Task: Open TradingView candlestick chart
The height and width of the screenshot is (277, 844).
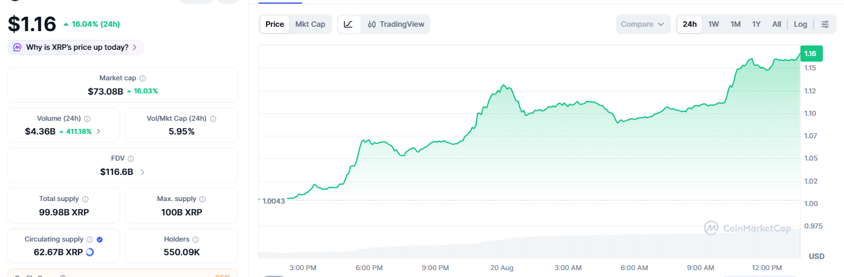Action: click(396, 24)
